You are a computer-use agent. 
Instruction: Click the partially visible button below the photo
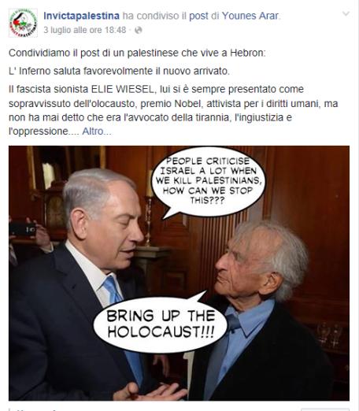[x=325, y=409]
